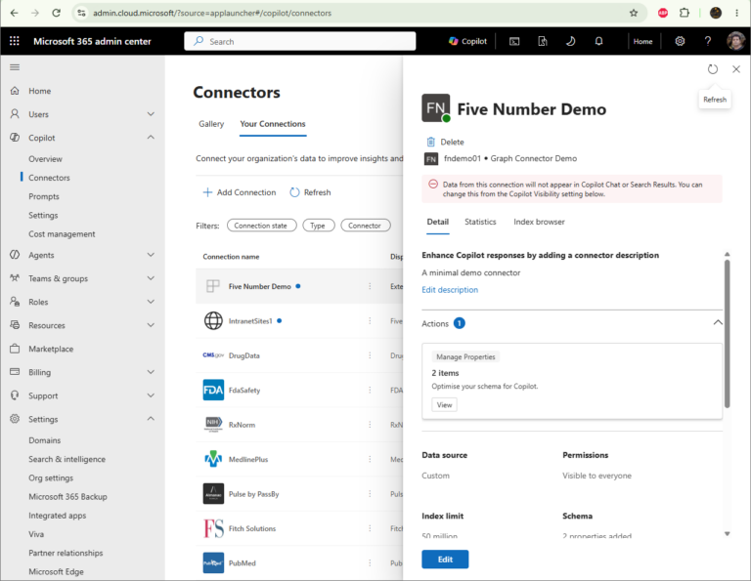This screenshot has width=751, height=581.
Task: Click the FDA logo icon
Action: pos(213,390)
